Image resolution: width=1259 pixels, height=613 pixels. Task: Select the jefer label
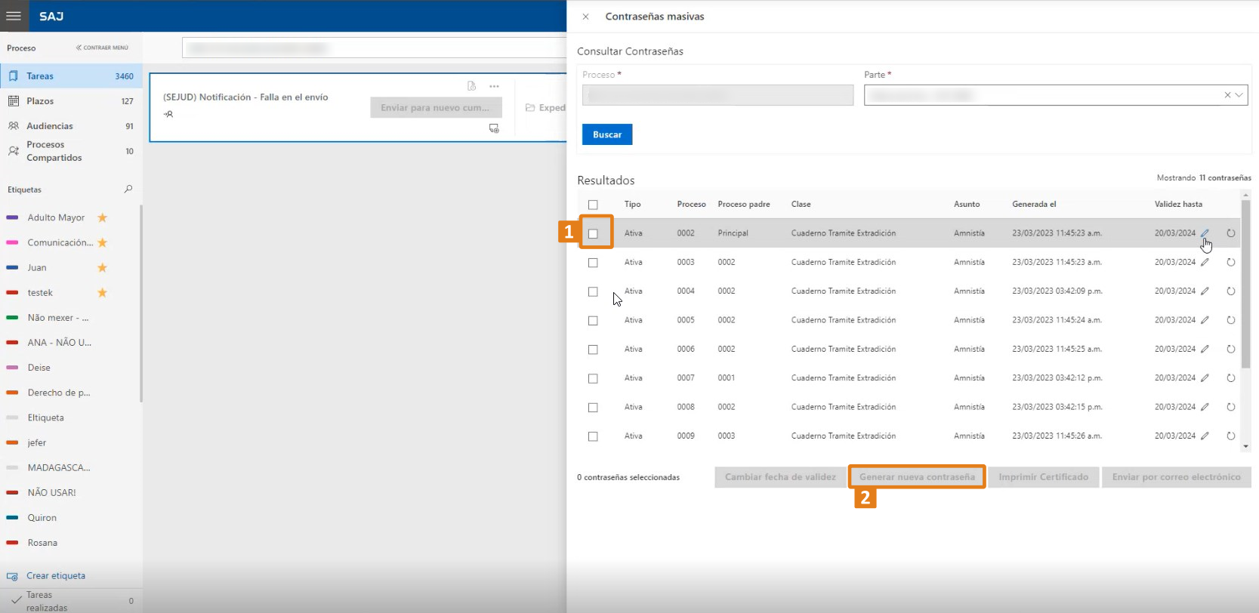point(37,443)
